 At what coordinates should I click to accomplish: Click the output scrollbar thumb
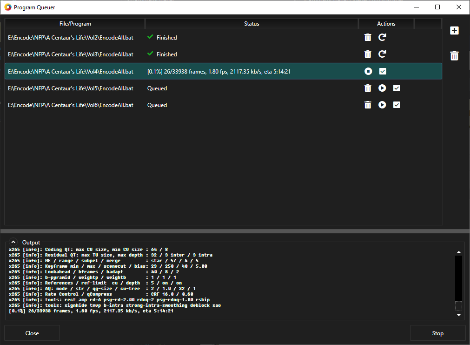[x=458, y=306]
